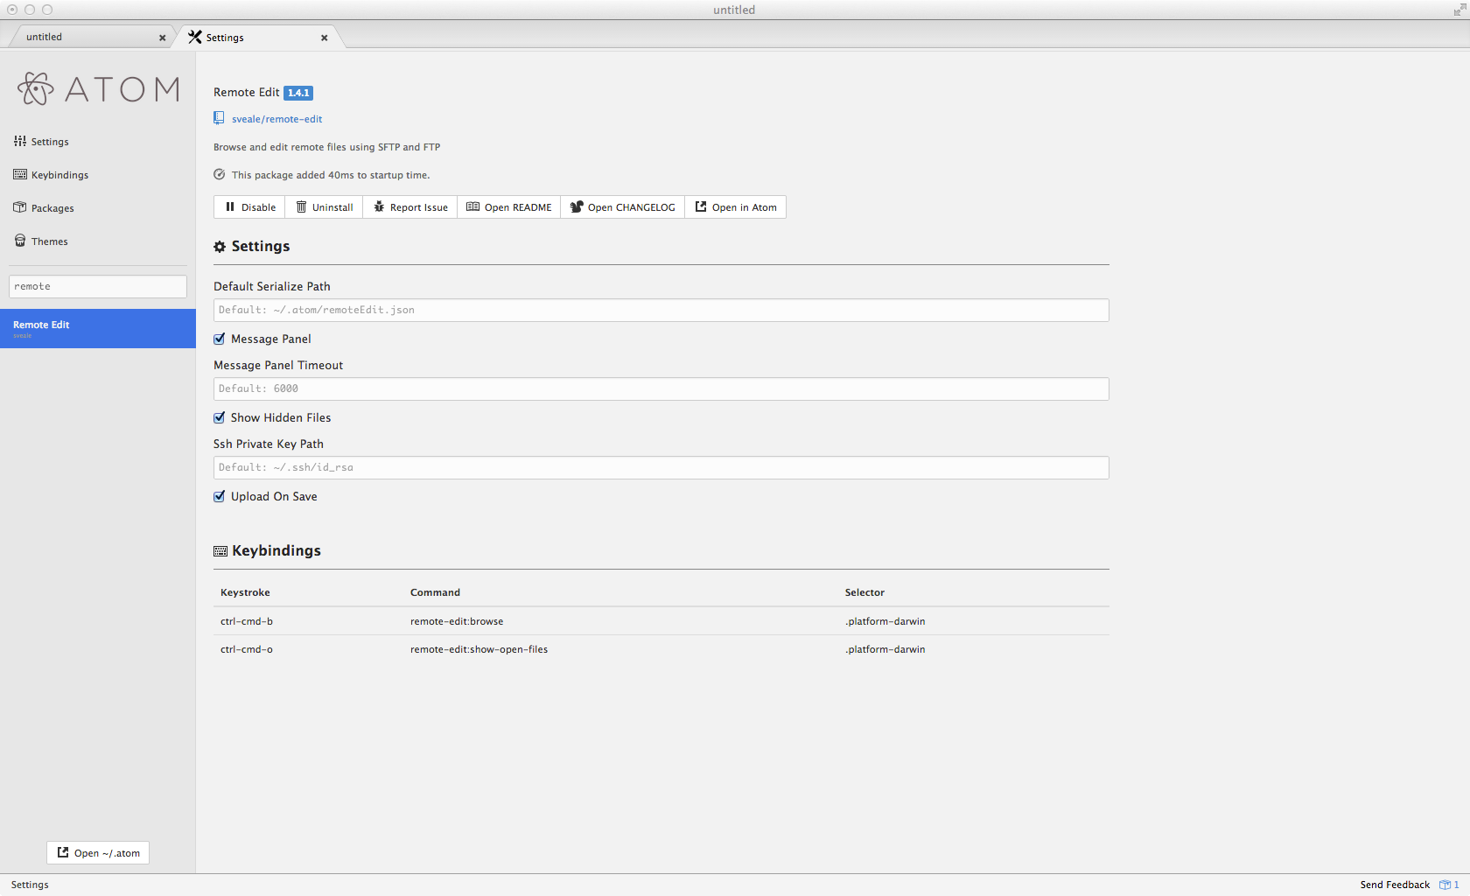Close the untitled tab
The image size is (1470, 896).
tap(162, 38)
